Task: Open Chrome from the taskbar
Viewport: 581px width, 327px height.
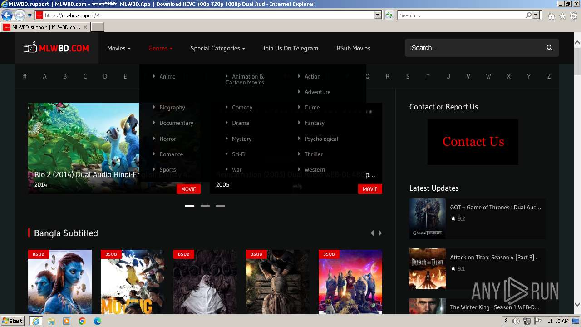Action: point(82,321)
